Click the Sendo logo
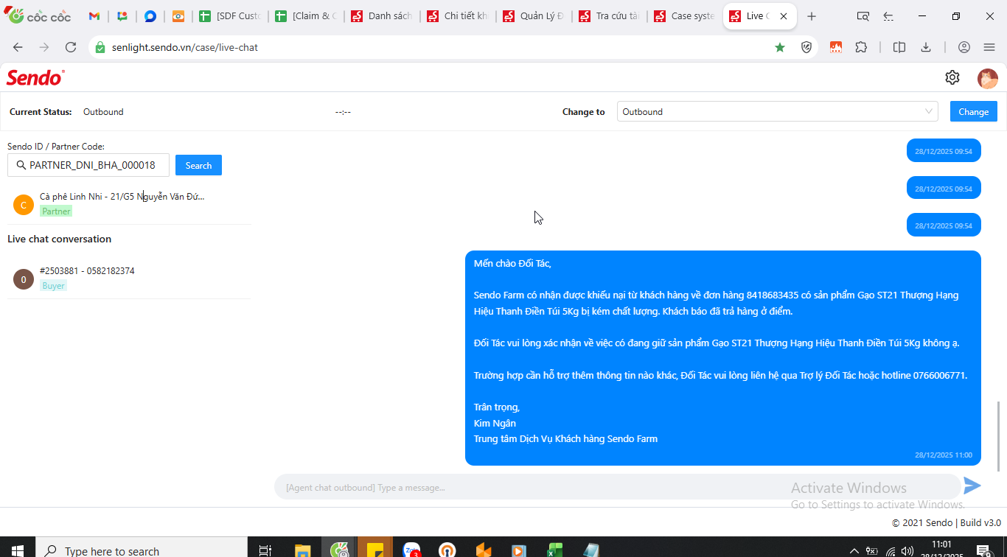1007x557 pixels. point(35,77)
